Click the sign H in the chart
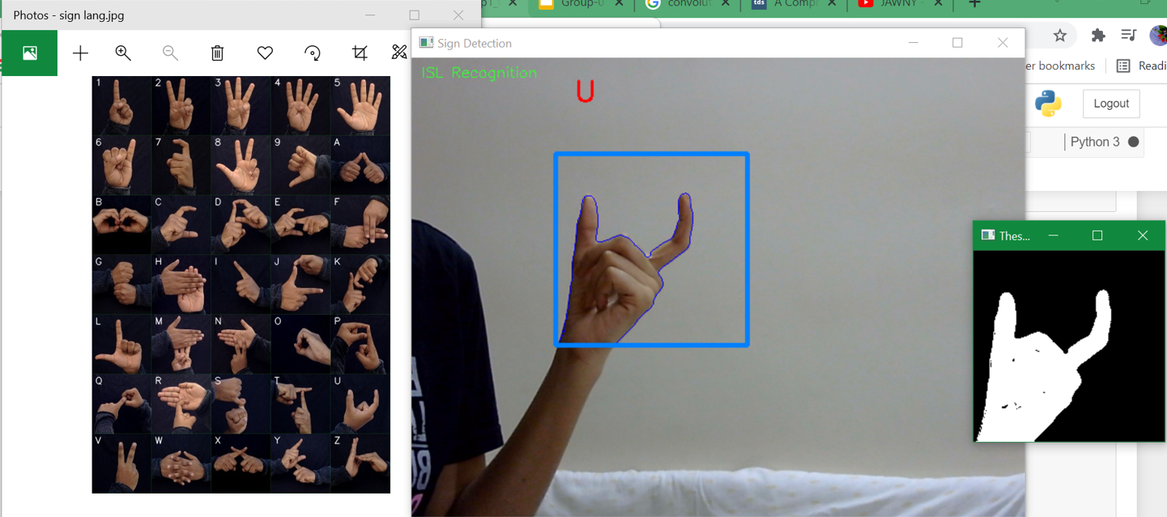1167x517 pixels. 181,285
